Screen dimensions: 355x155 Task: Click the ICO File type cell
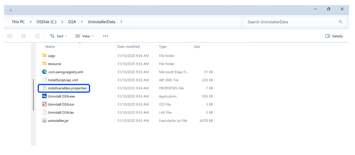tap(165, 105)
